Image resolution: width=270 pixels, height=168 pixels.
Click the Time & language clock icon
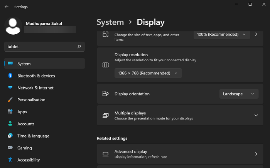10,136
